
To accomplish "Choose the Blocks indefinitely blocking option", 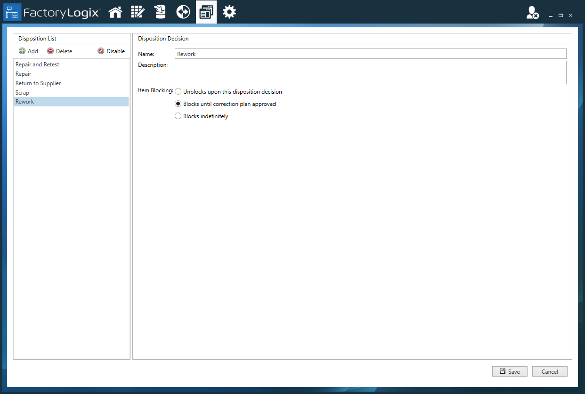I will [x=178, y=116].
